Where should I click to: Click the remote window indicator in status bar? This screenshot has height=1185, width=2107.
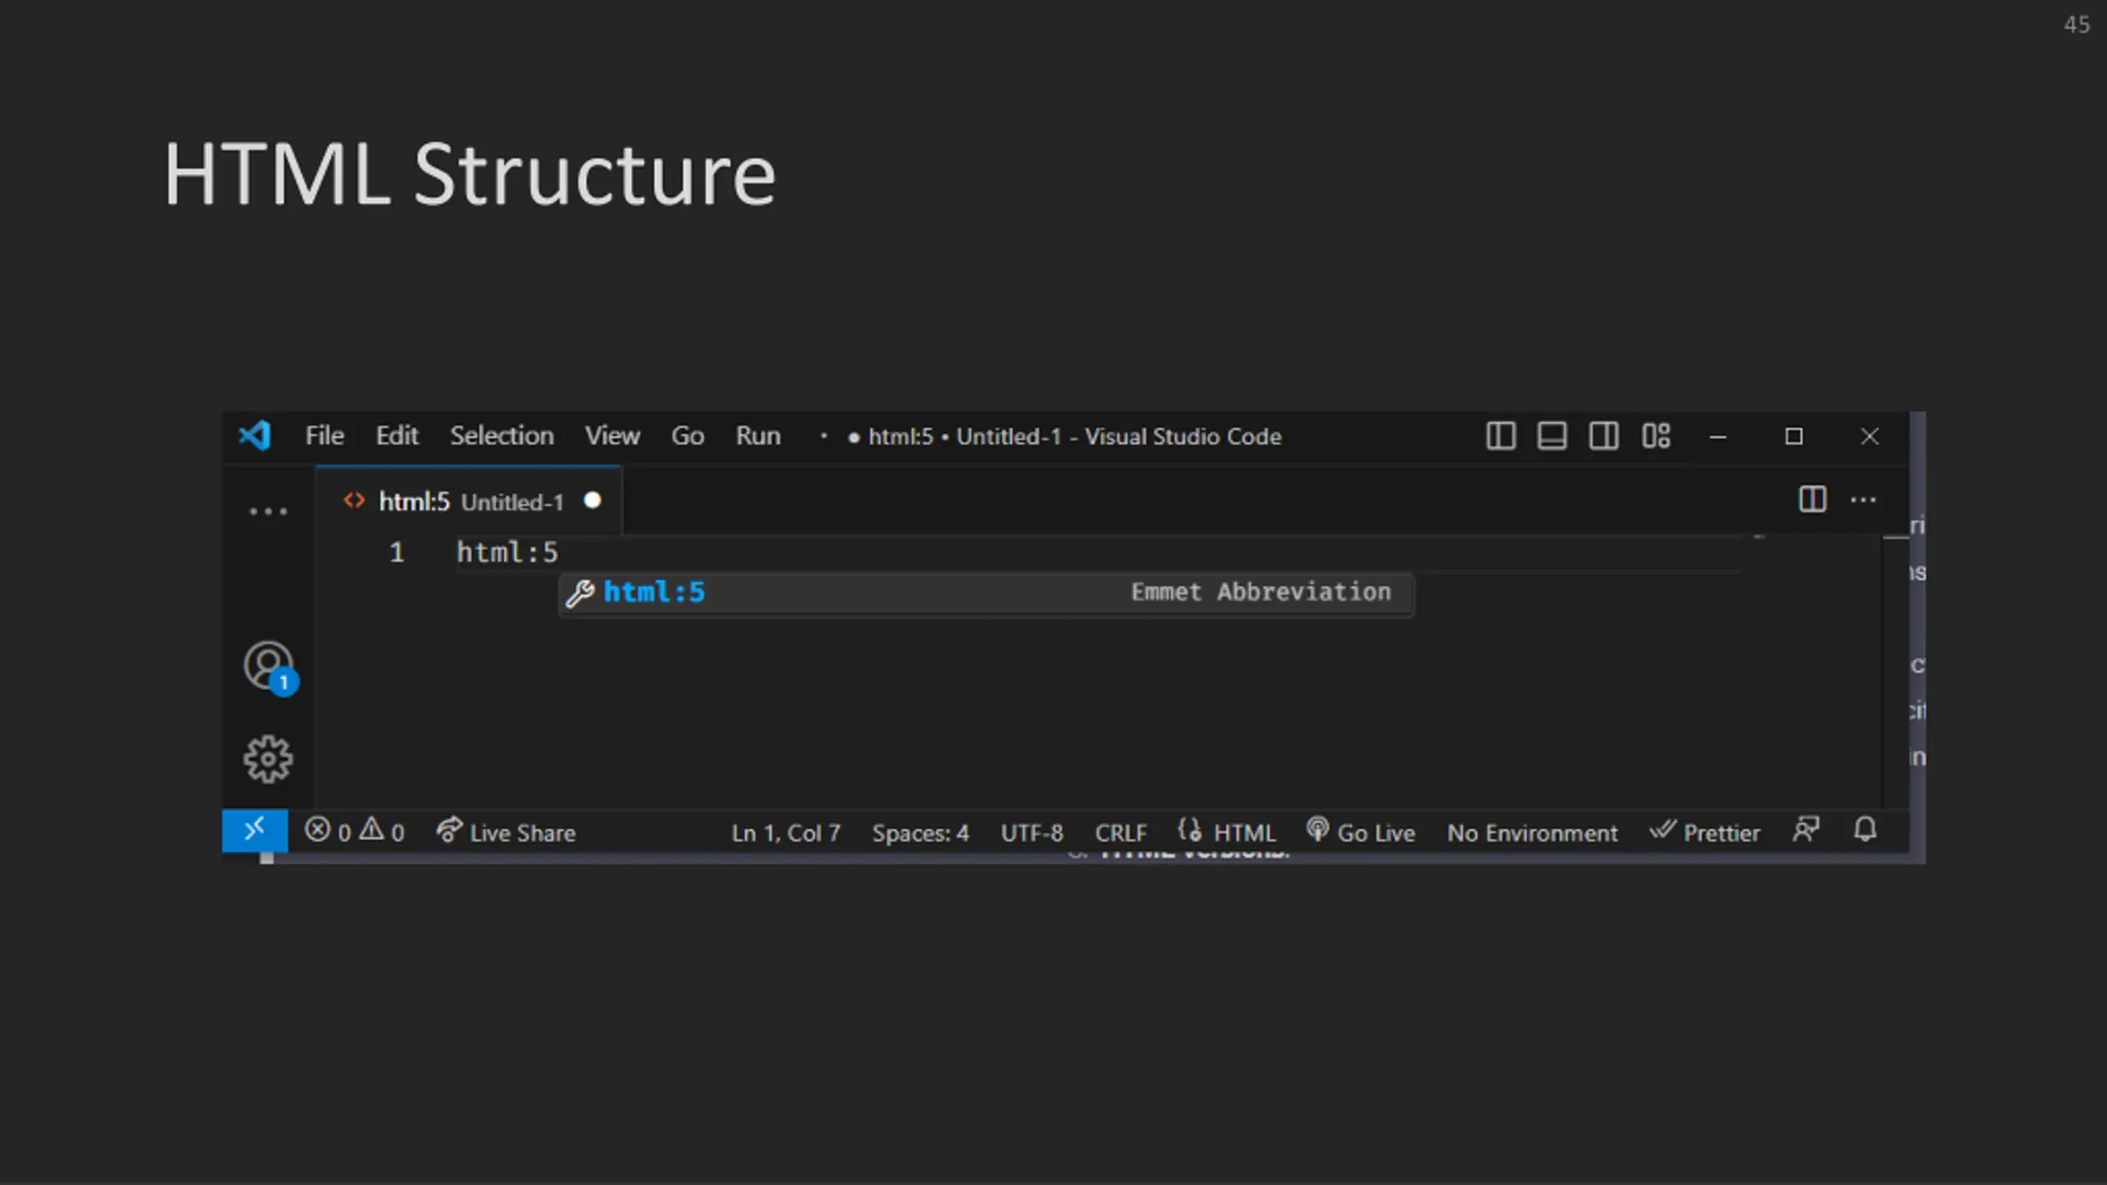tap(254, 830)
